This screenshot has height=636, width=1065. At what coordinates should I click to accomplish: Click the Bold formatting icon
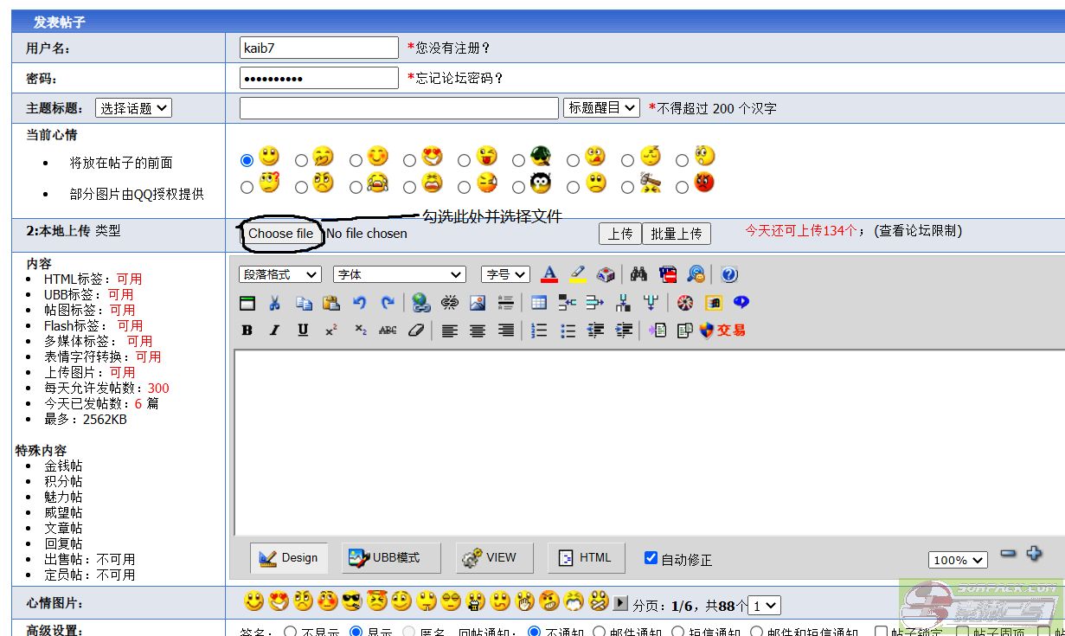[x=247, y=331]
